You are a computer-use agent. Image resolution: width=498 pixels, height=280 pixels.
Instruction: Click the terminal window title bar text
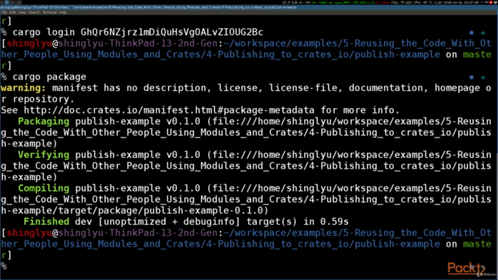[149, 7]
